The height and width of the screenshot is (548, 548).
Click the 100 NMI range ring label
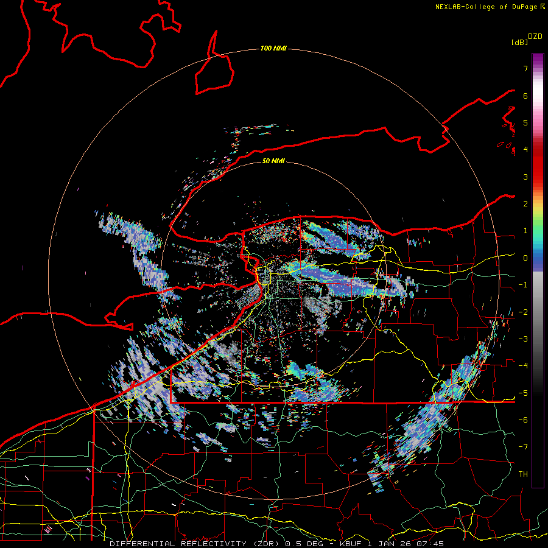[273, 48]
